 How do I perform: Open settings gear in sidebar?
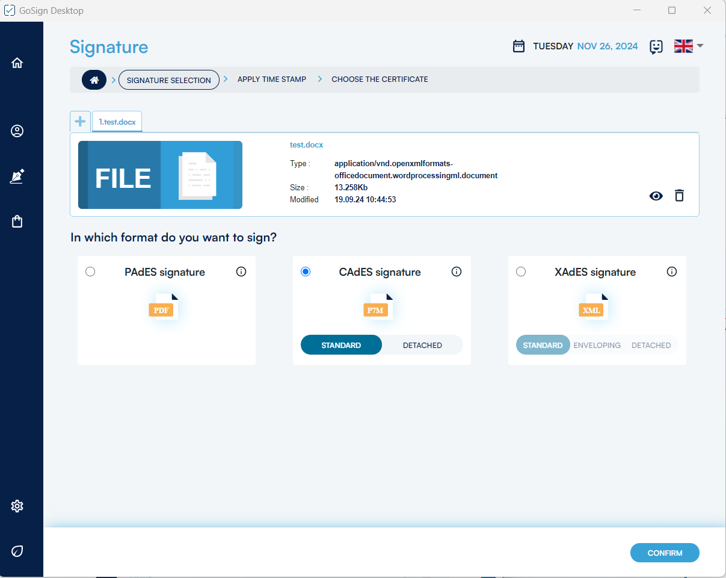pyautogui.click(x=17, y=506)
